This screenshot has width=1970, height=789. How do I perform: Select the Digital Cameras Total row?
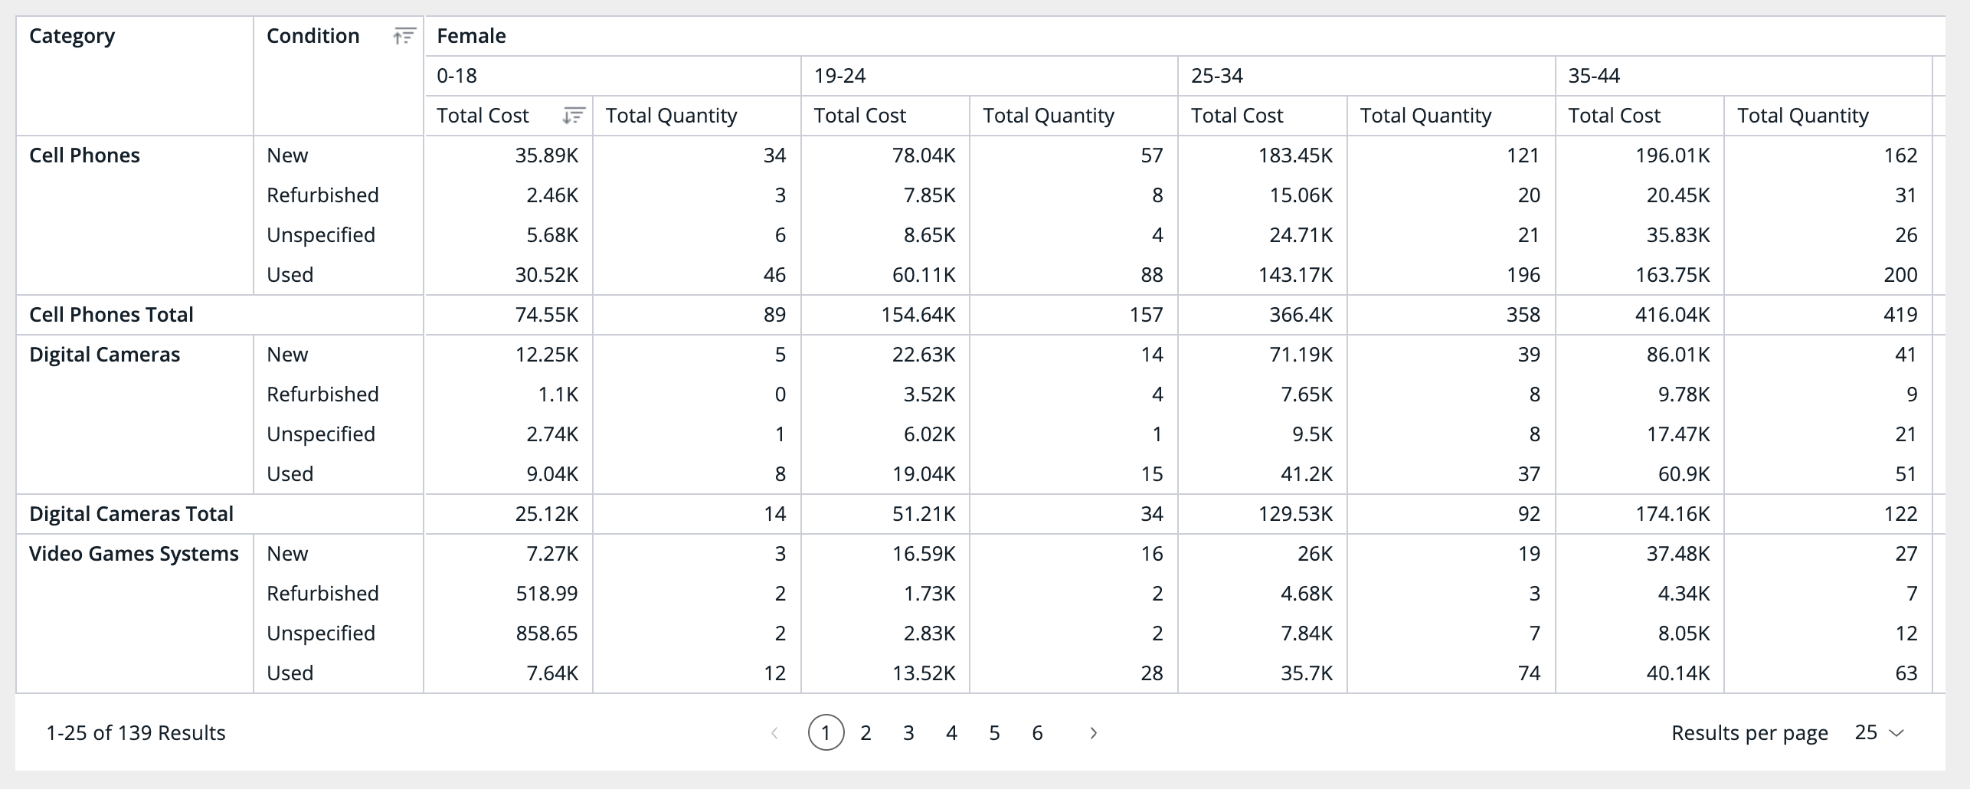tap(131, 514)
